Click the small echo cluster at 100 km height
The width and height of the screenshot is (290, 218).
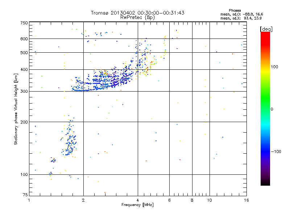(x=51, y=174)
